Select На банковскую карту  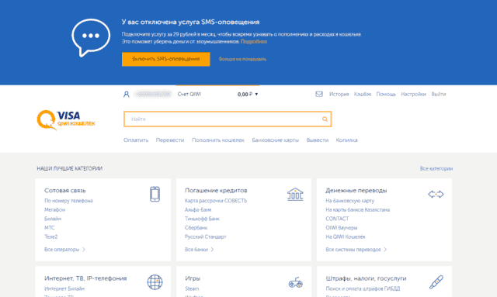click(350, 201)
